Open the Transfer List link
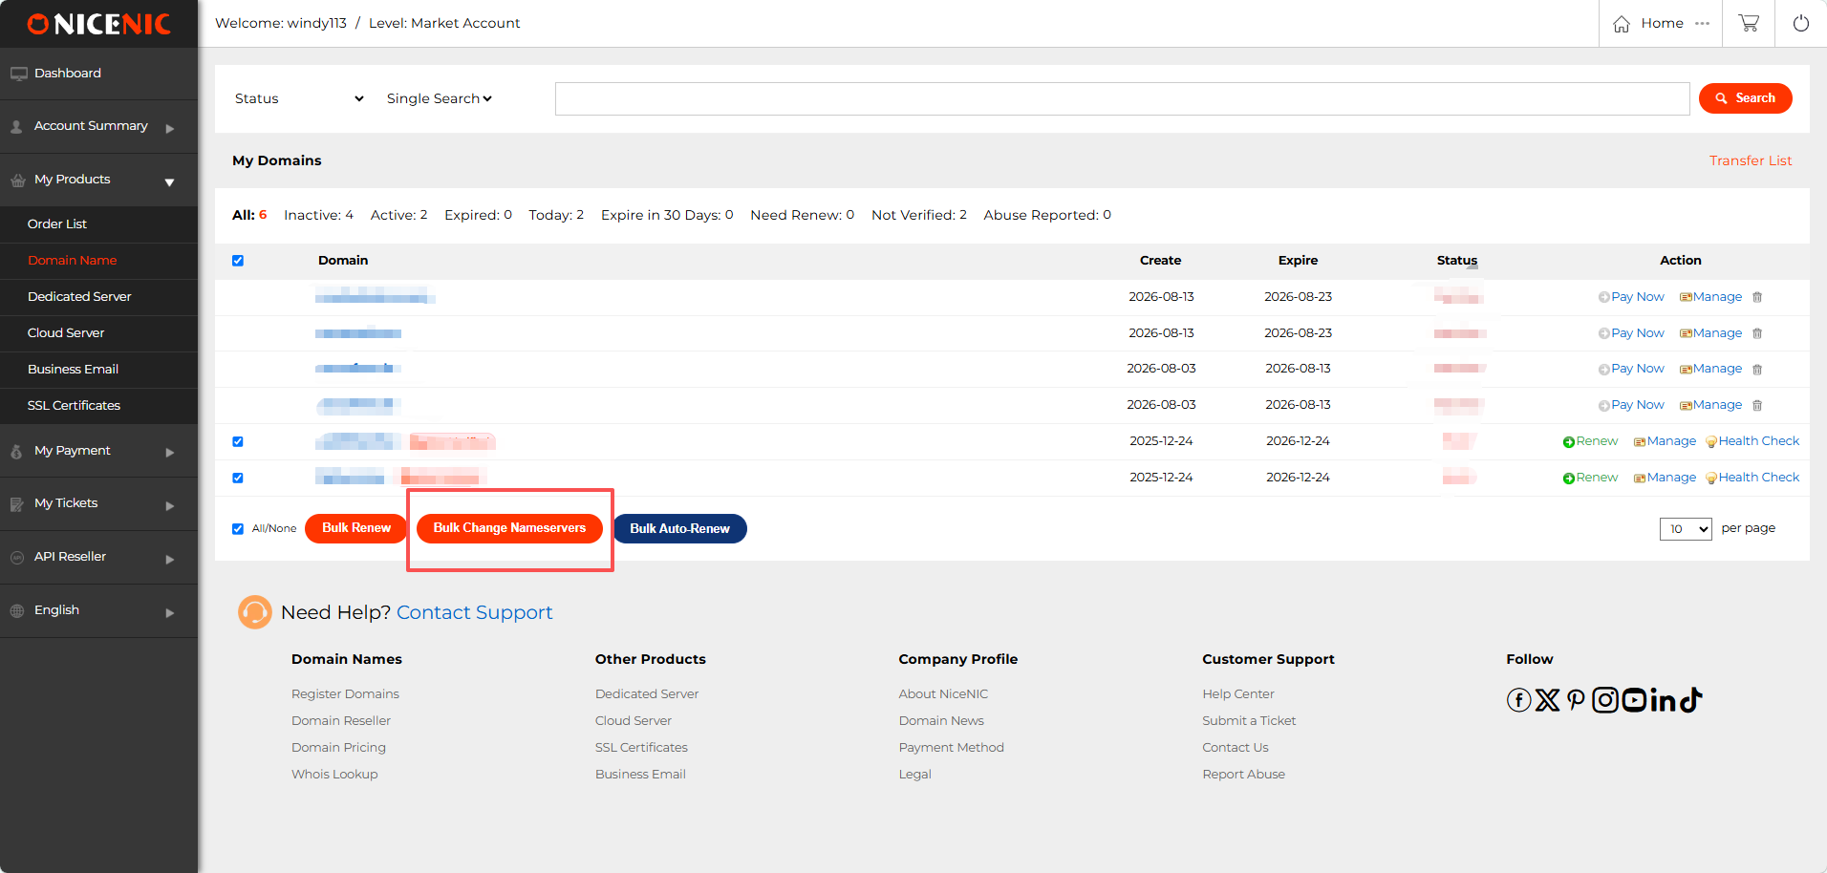This screenshot has width=1827, height=873. [x=1751, y=160]
